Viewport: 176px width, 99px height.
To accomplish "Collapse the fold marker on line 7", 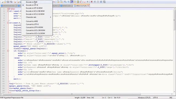I will pos(8,23).
